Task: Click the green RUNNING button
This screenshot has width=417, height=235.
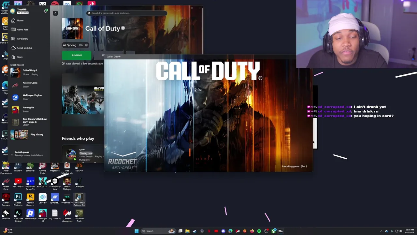Action: pos(77,55)
